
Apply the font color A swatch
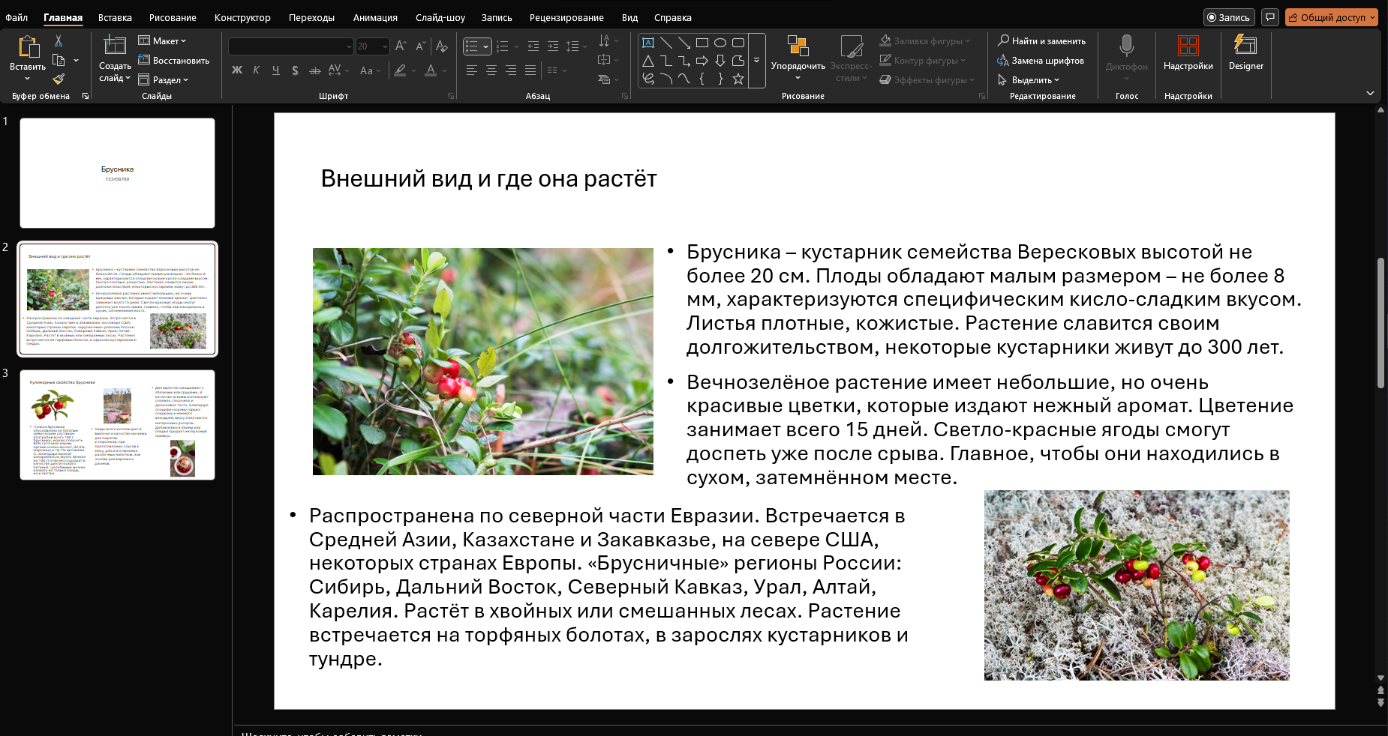coord(431,70)
